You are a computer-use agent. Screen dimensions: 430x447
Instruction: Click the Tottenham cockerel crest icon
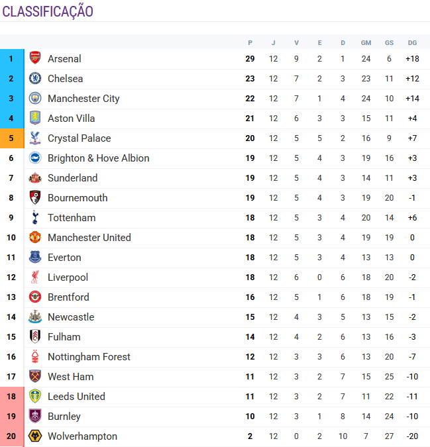point(35,218)
